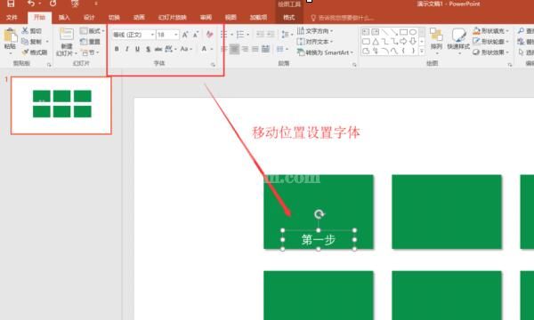The height and width of the screenshot is (320, 534).
Task: Open the Align Text (对齐文本) dropdown
Action: [x=315, y=42]
